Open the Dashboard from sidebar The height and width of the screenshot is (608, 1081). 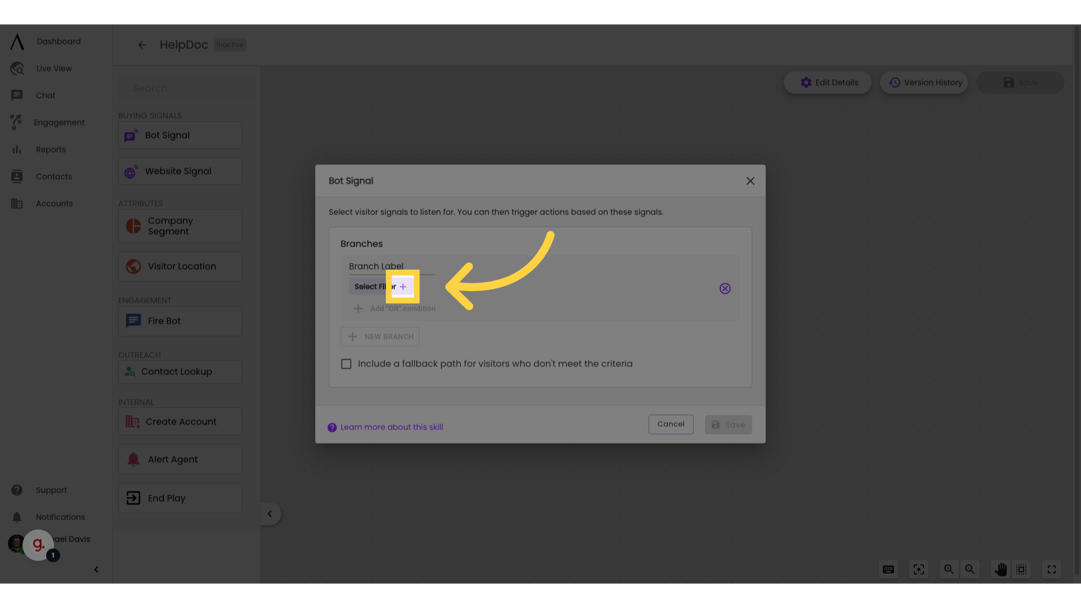click(x=59, y=41)
